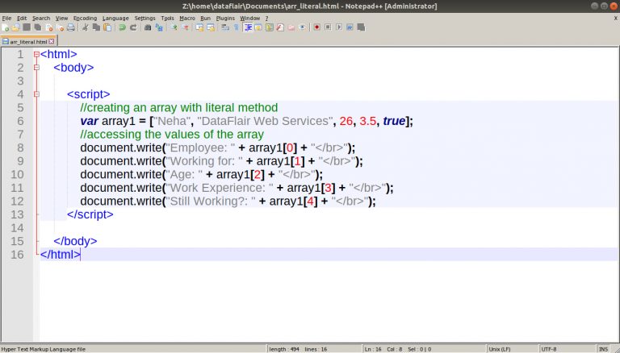Image resolution: width=620 pixels, height=353 pixels.
Task: Toggle the Function List toolbar icon
Action: [x=280, y=27]
